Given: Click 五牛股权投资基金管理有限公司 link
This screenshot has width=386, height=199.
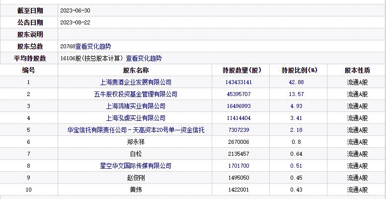Looking at the screenshot, I should click(136, 94).
